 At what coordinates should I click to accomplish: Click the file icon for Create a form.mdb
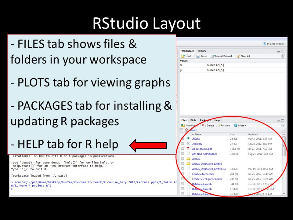point(188,174)
